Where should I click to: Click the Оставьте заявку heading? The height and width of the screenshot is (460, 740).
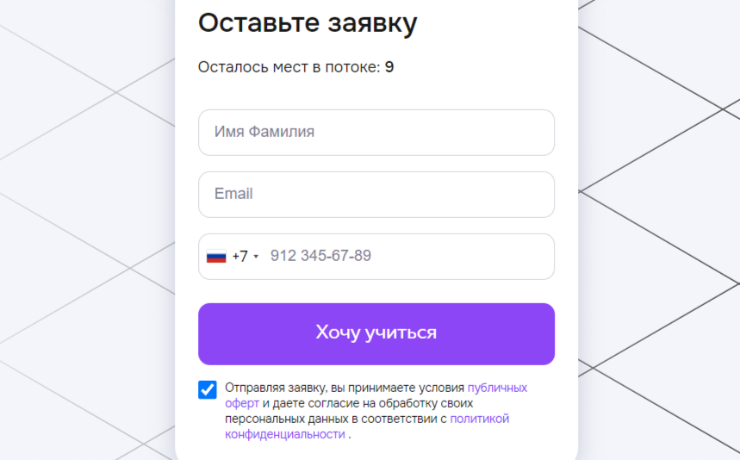pos(308,23)
